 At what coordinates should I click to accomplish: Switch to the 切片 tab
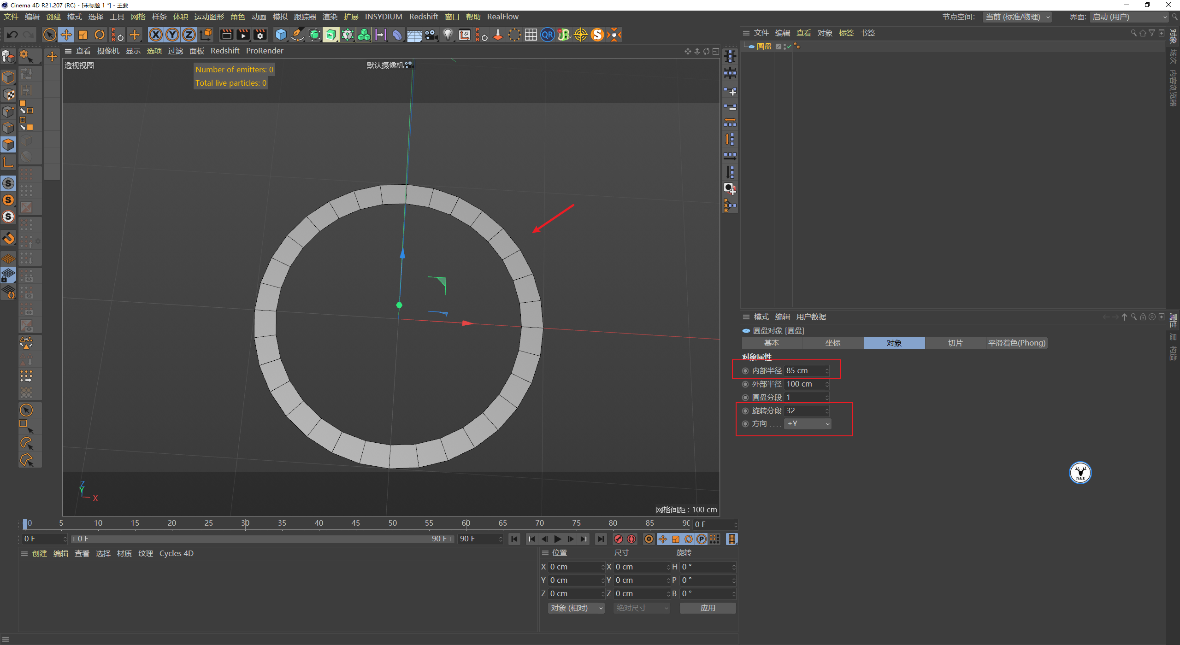tap(955, 343)
